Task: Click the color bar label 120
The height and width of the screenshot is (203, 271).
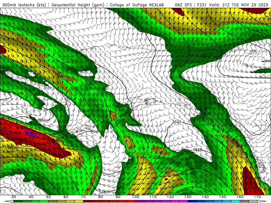Action: coord(170,197)
